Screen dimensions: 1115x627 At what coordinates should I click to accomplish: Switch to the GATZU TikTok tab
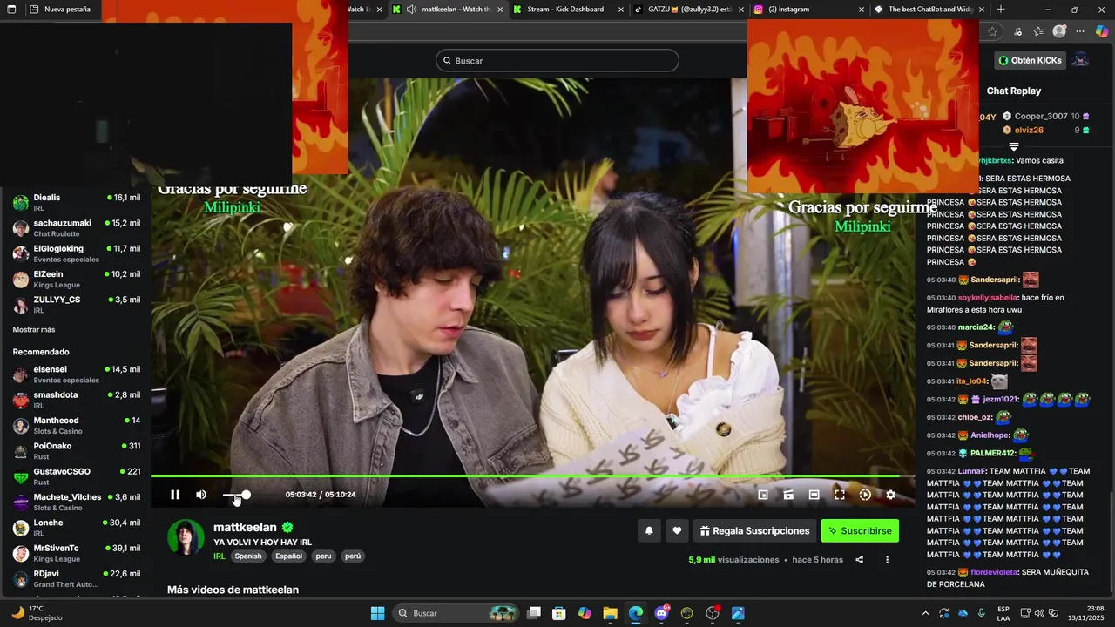(x=688, y=10)
